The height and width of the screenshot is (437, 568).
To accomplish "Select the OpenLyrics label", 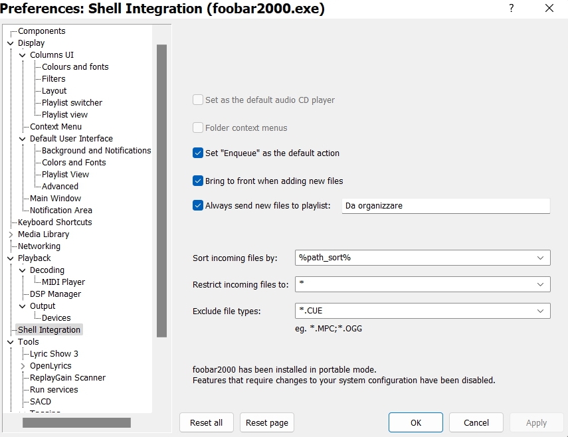I will point(50,366).
